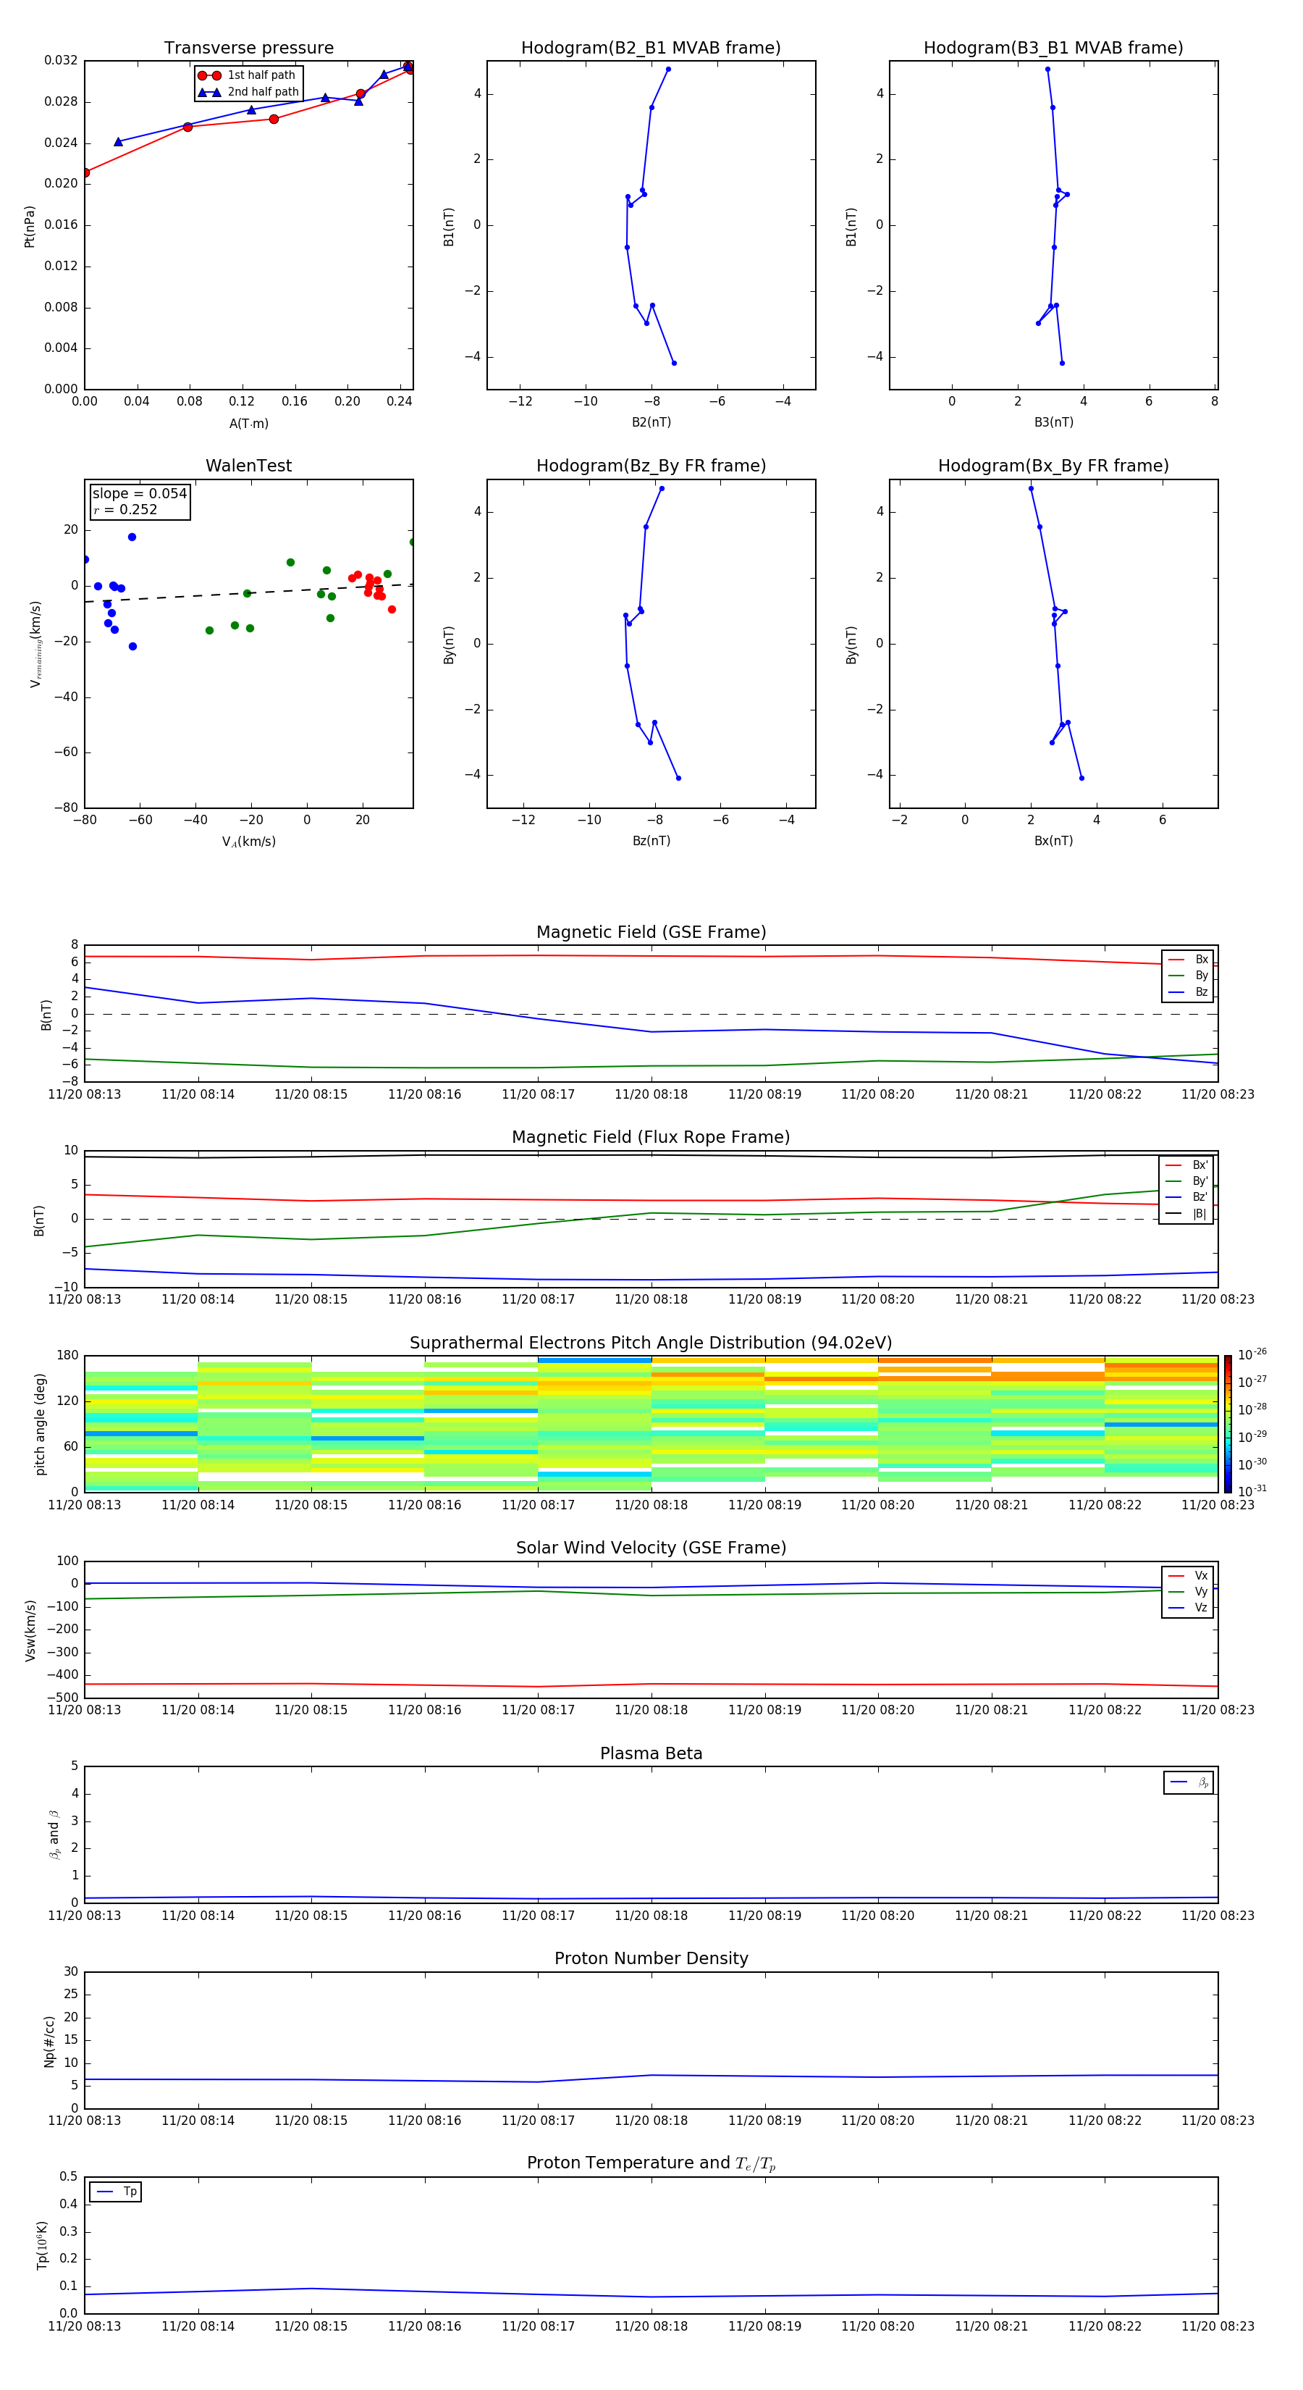
Task: Click '10^-26' colorbar label
Action: pos(1252,1354)
